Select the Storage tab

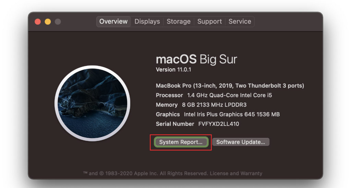(x=178, y=21)
